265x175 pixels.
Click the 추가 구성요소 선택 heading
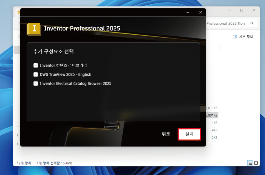[53, 51]
